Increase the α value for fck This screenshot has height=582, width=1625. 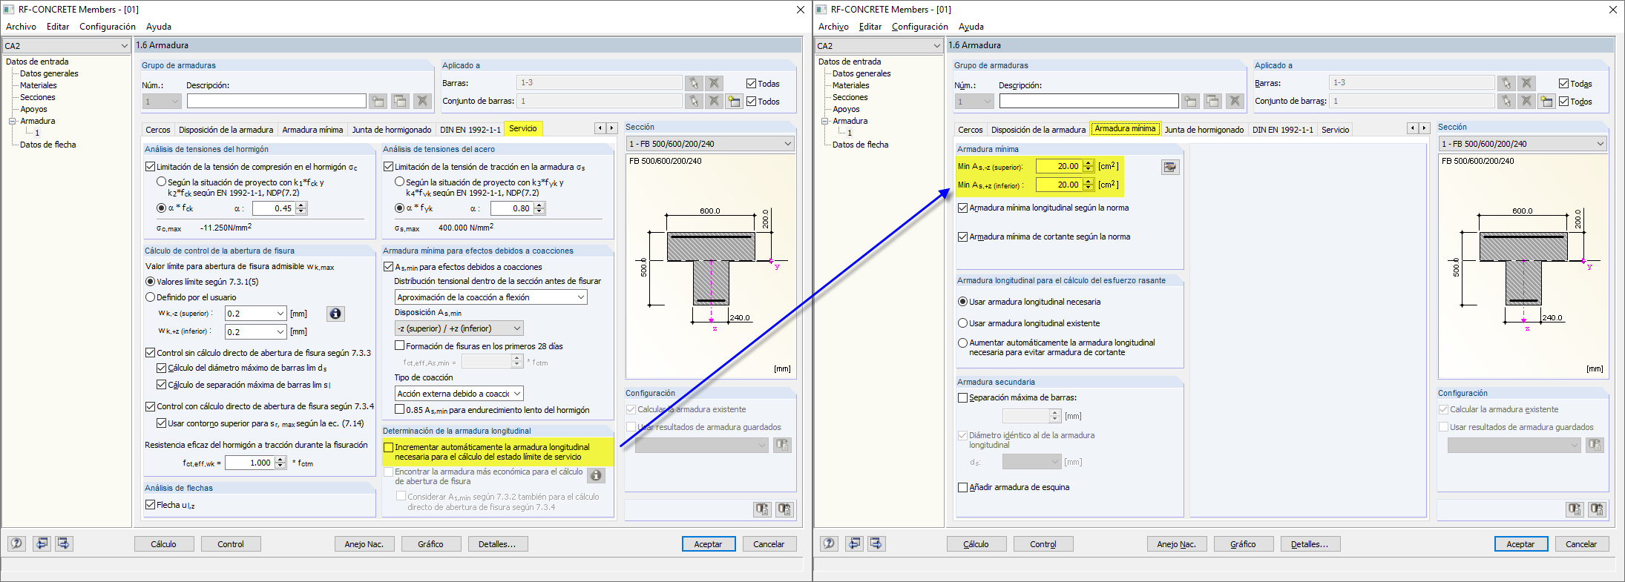coord(301,205)
